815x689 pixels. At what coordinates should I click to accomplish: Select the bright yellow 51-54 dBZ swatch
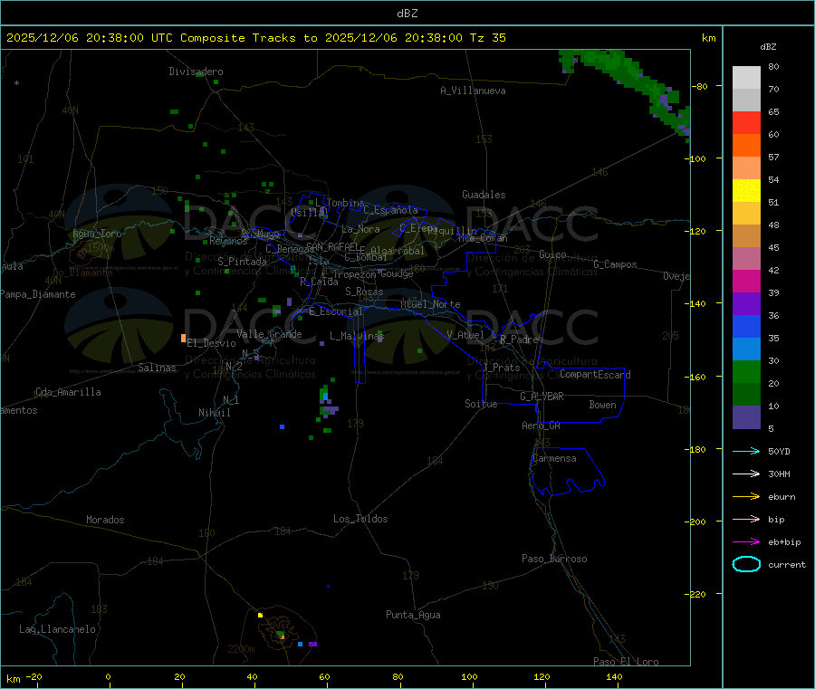click(746, 191)
